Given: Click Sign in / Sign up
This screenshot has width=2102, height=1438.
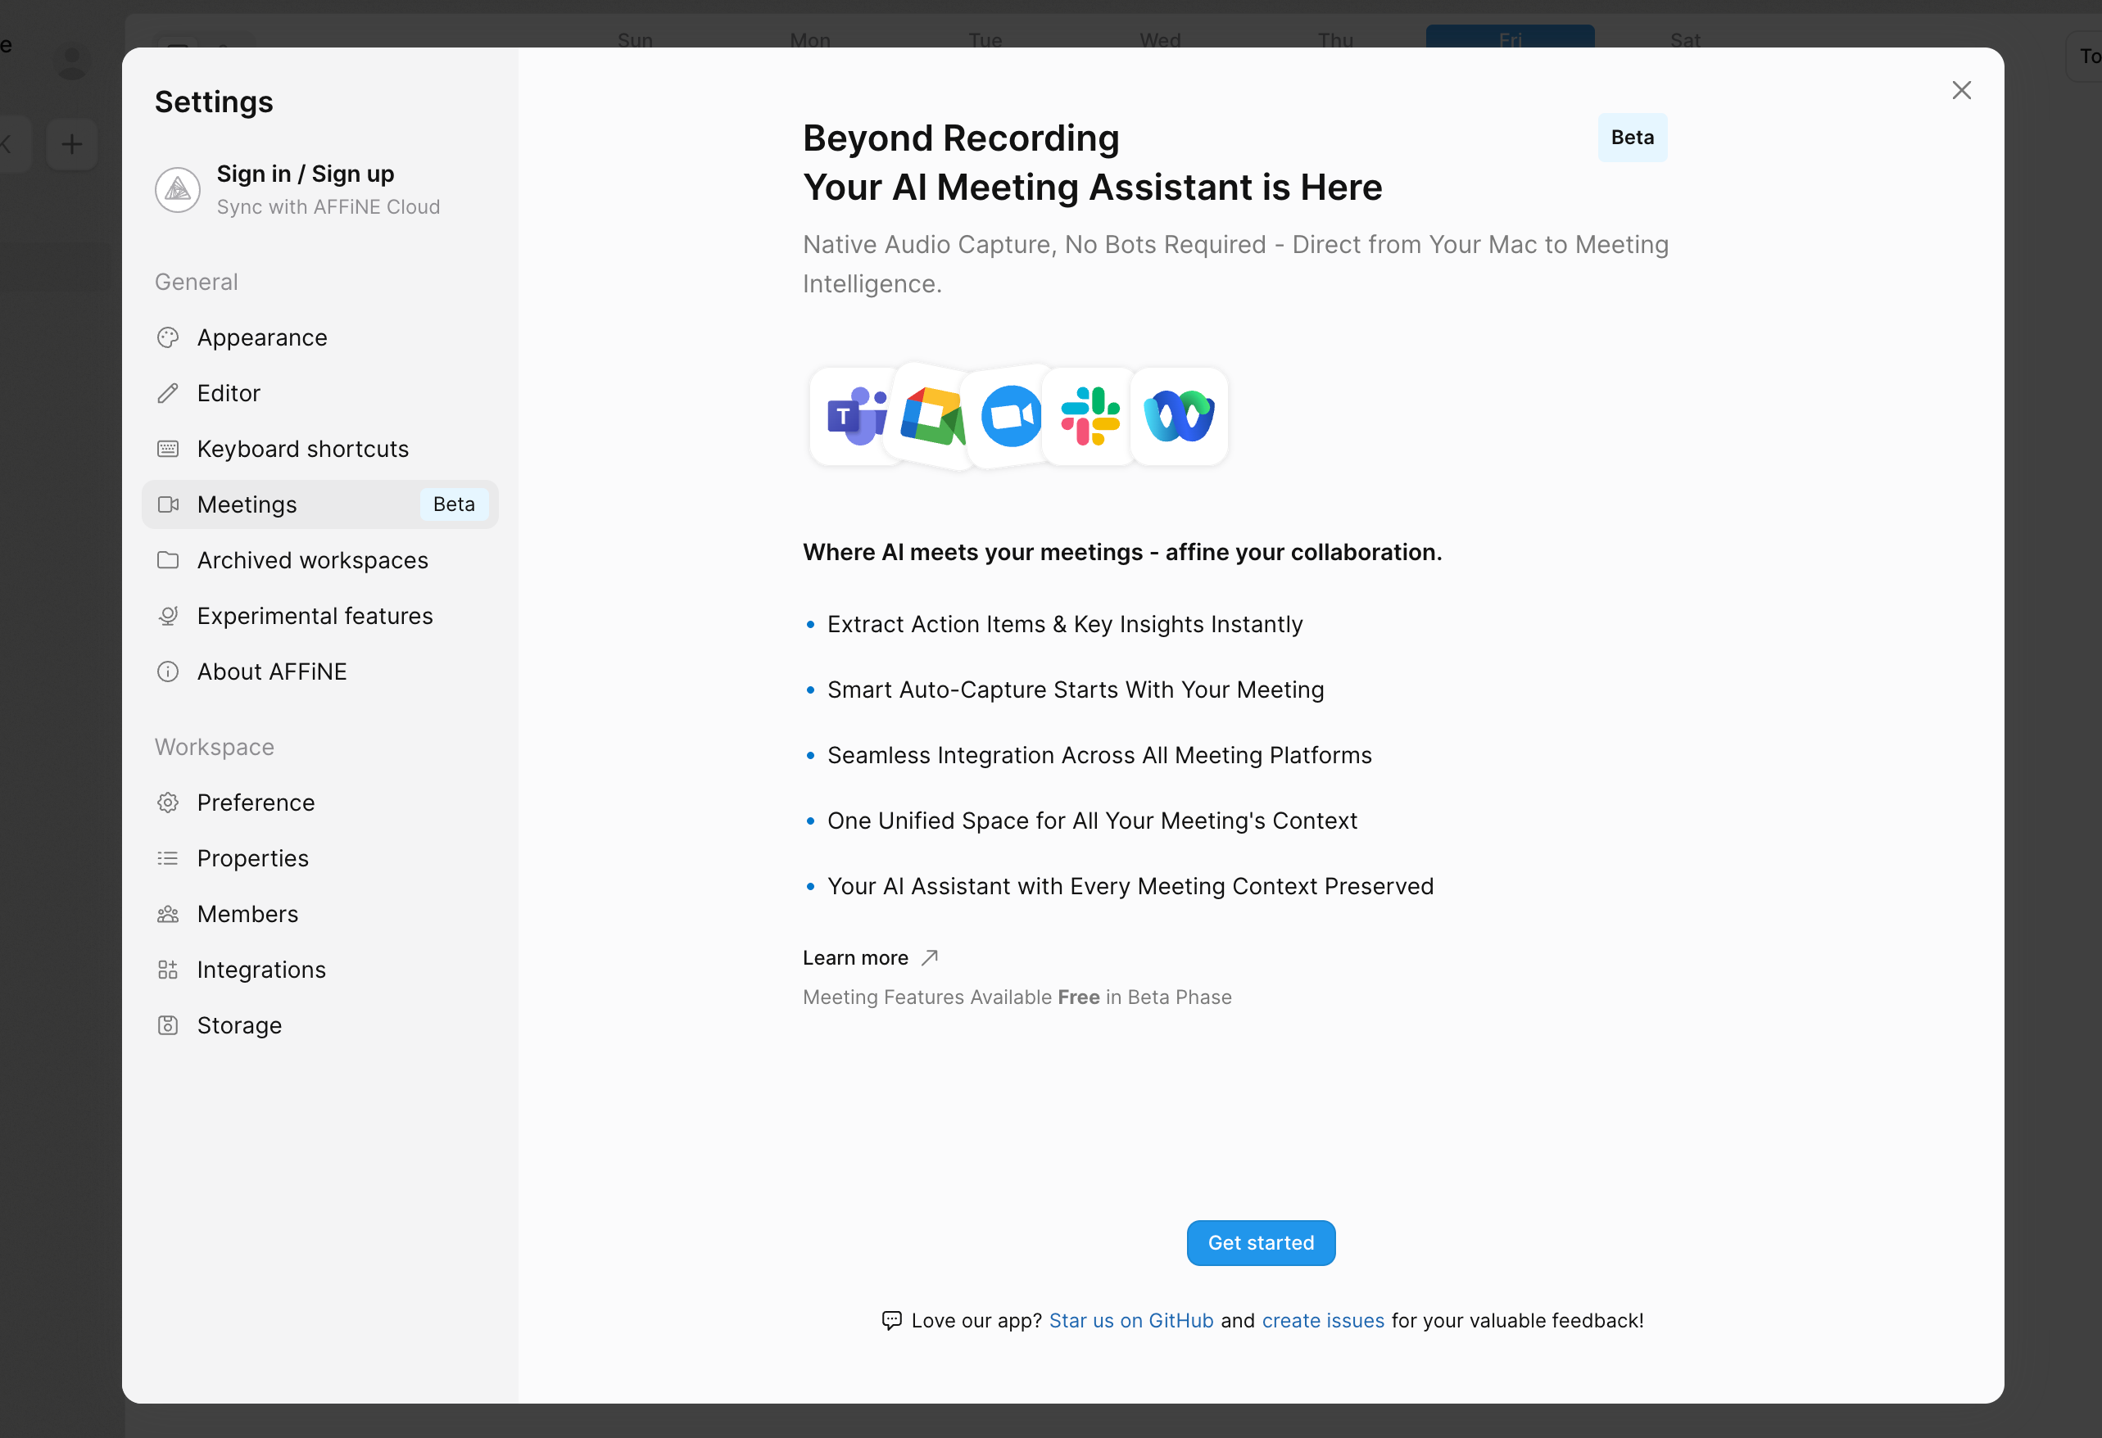Looking at the screenshot, I should coord(306,174).
